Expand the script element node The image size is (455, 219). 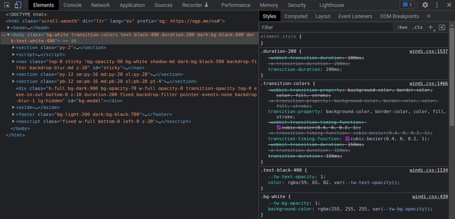coord(13,54)
